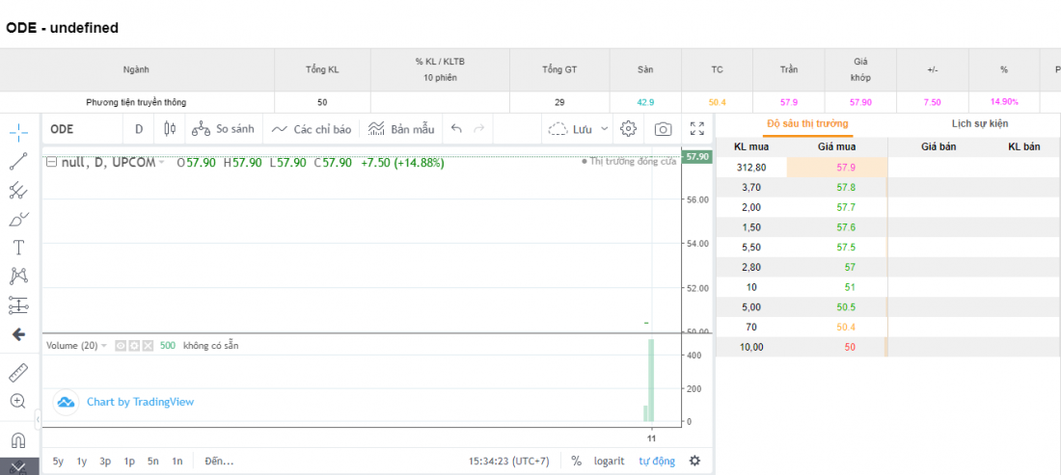Image resolution: width=1061 pixels, height=475 pixels.
Task: Expand the Lưu dropdown arrow
Action: point(604,129)
